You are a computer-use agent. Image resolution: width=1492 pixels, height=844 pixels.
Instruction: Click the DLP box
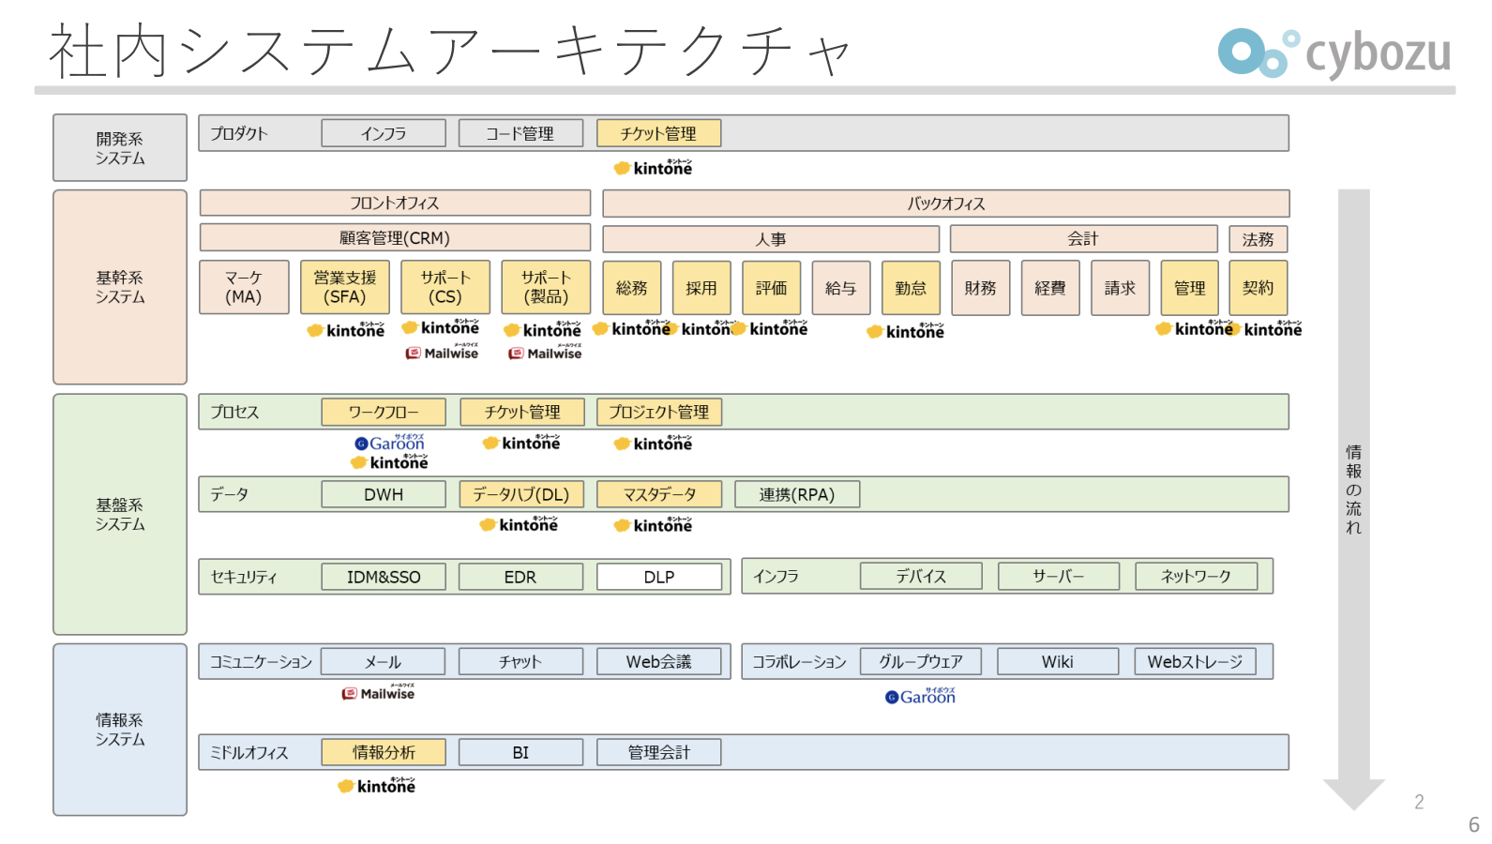click(659, 577)
